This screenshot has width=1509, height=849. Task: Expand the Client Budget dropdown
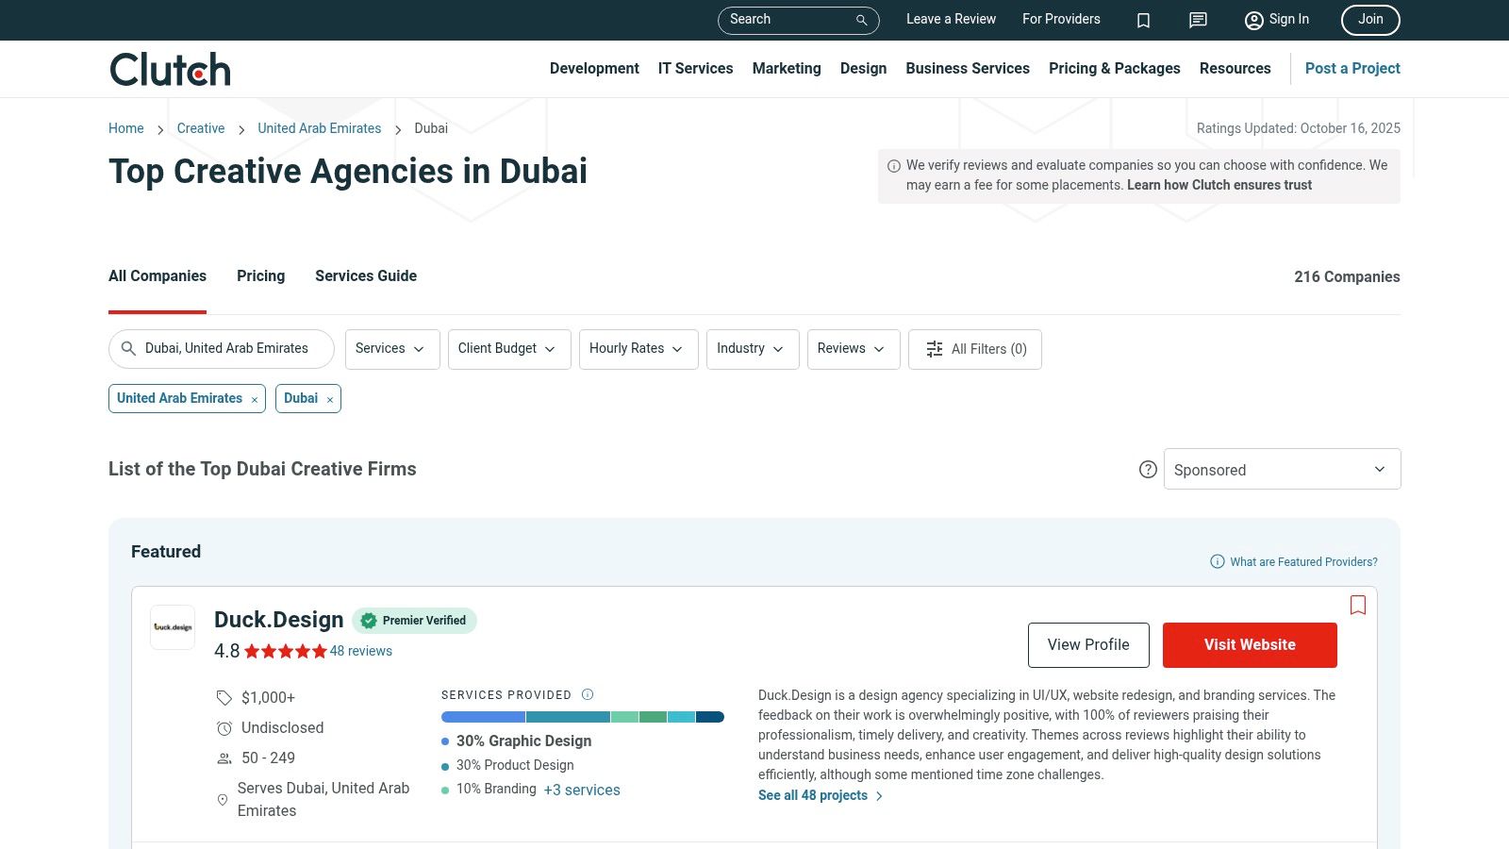tap(508, 349)
